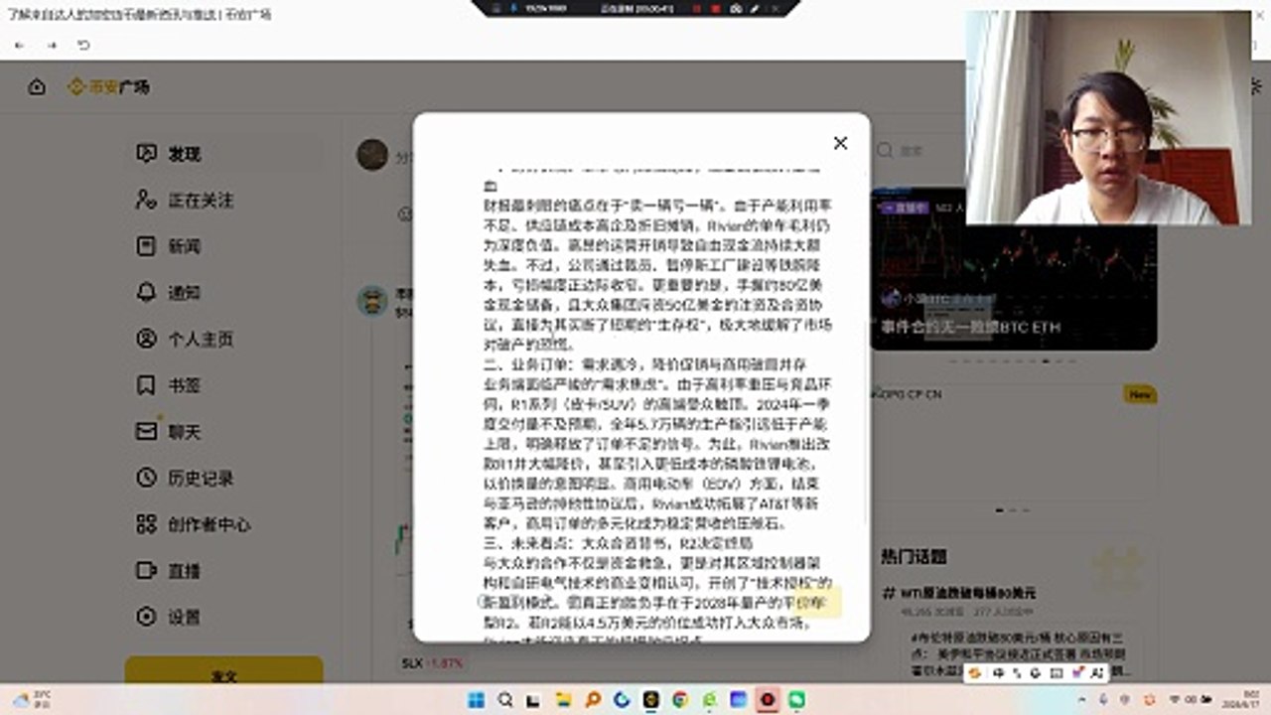1271x715 pixels.
Task: Click the yellow-highlighted text in article
Action: point(820,602)
